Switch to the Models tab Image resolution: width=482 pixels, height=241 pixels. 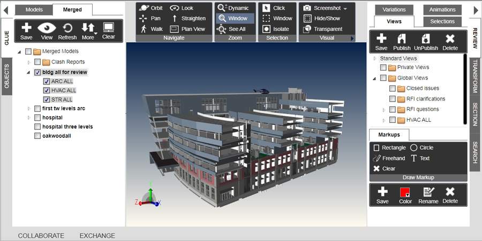pos(34,10)
